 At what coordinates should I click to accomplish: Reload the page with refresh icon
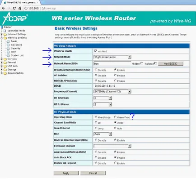pyautogui.click(x=14, y=8)
